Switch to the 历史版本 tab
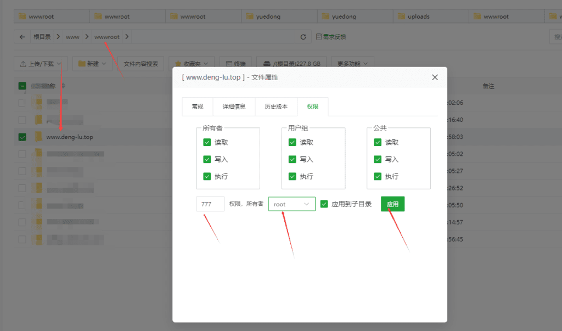Image resolution: width=562 pixels, height=331 pixels. (x=277, y=106)
